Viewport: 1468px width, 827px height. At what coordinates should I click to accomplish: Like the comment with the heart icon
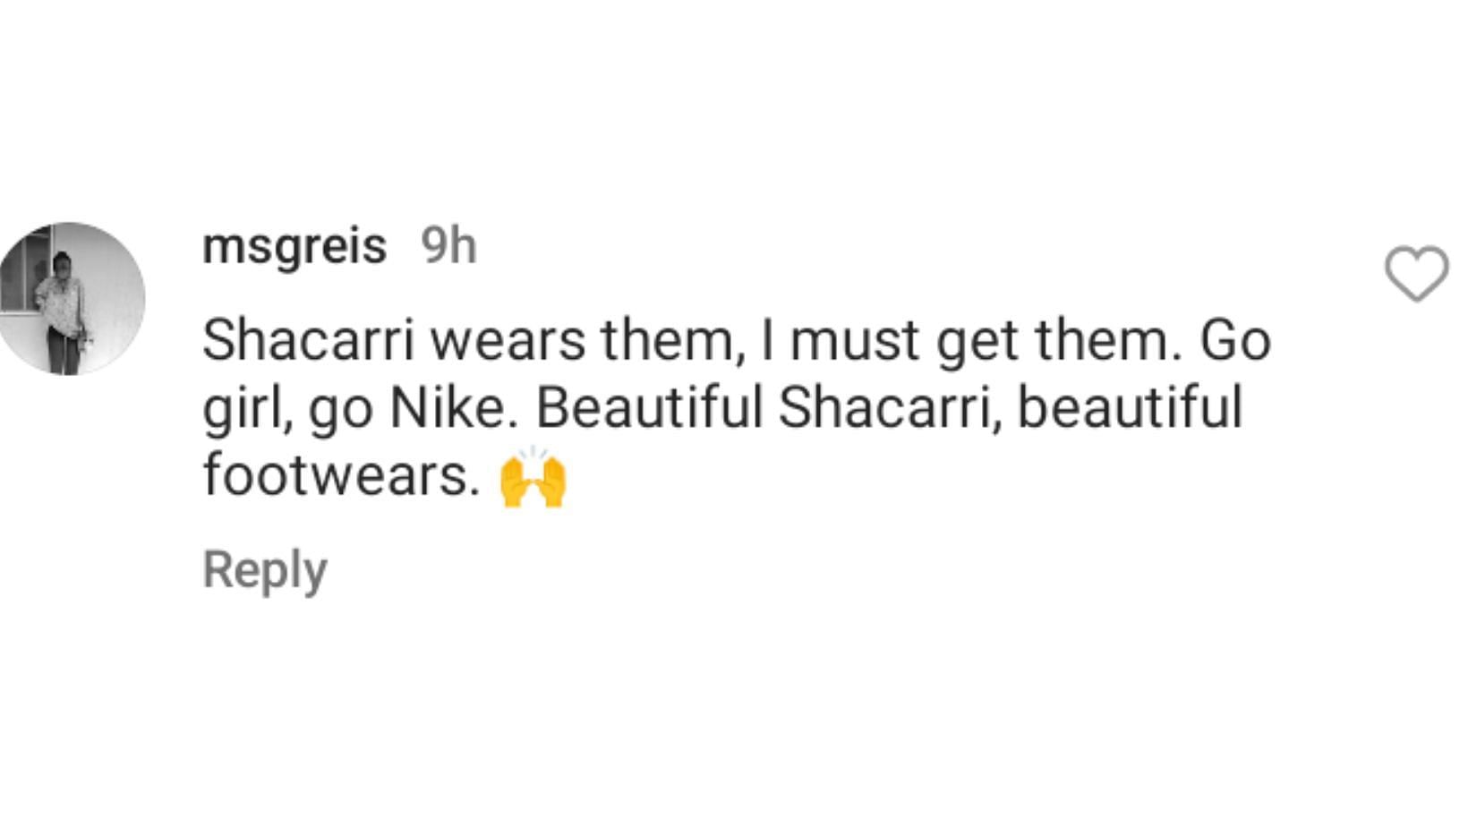point(1417,274)
